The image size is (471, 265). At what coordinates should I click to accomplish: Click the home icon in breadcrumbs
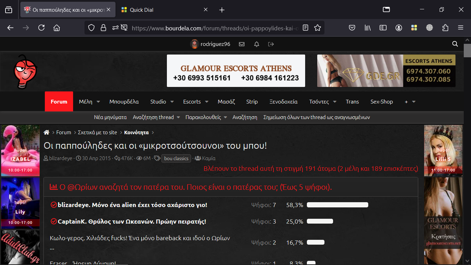[x=47, y=132]
